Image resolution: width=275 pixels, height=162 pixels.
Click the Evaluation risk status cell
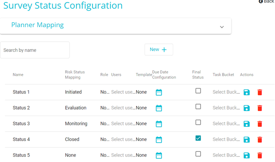click(x=76, y=108)
